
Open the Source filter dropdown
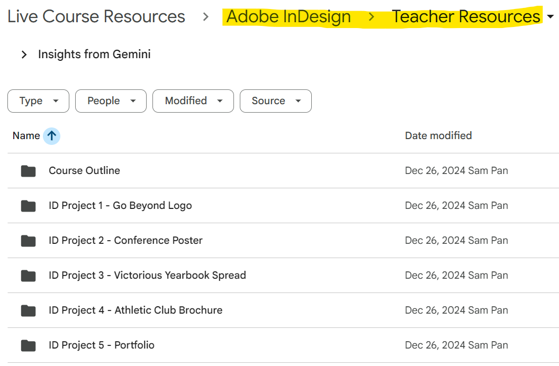[275, 101]
